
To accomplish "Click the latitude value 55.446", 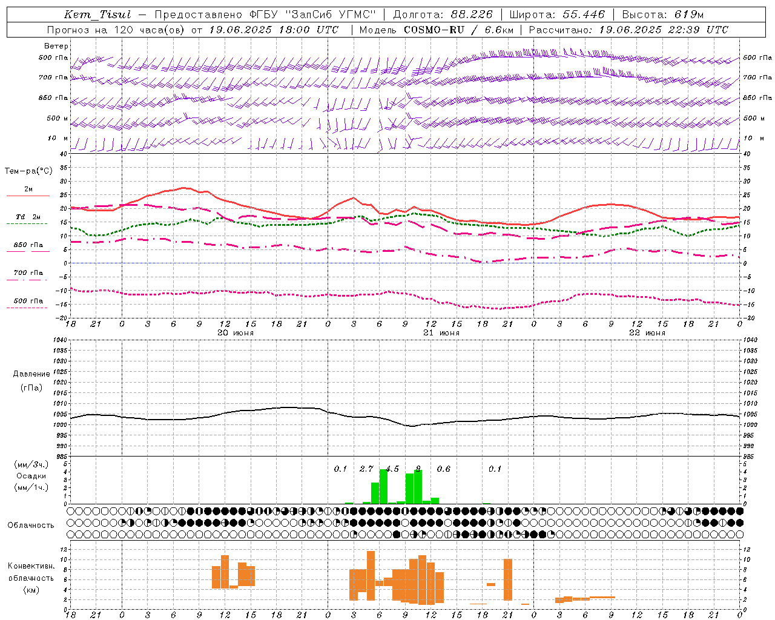I will click(x=584, y=15).
